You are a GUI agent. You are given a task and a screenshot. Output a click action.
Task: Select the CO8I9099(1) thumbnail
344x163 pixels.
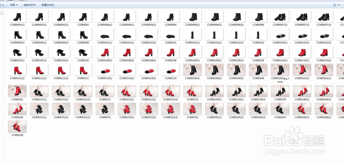(17, 34)
